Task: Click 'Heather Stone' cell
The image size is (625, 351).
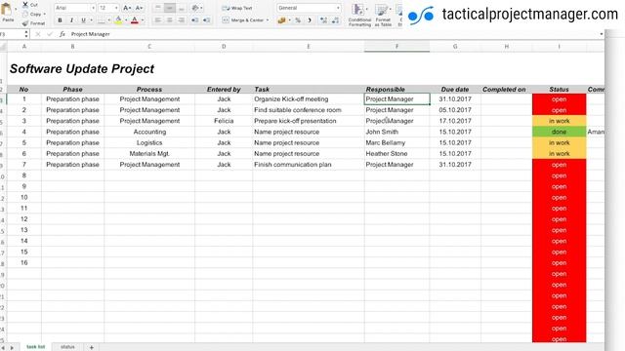Action: 396,154
